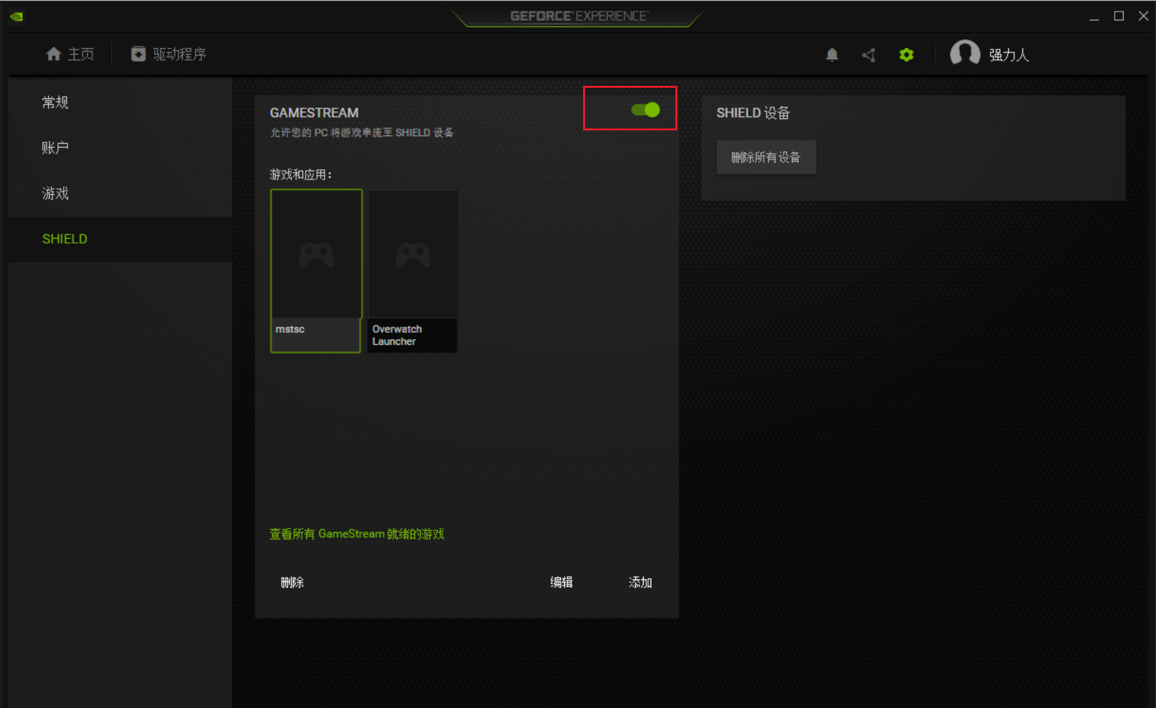Click the 删除 button under app list
The height and width of the screenshot is (708, 1156).
(292, 582)
